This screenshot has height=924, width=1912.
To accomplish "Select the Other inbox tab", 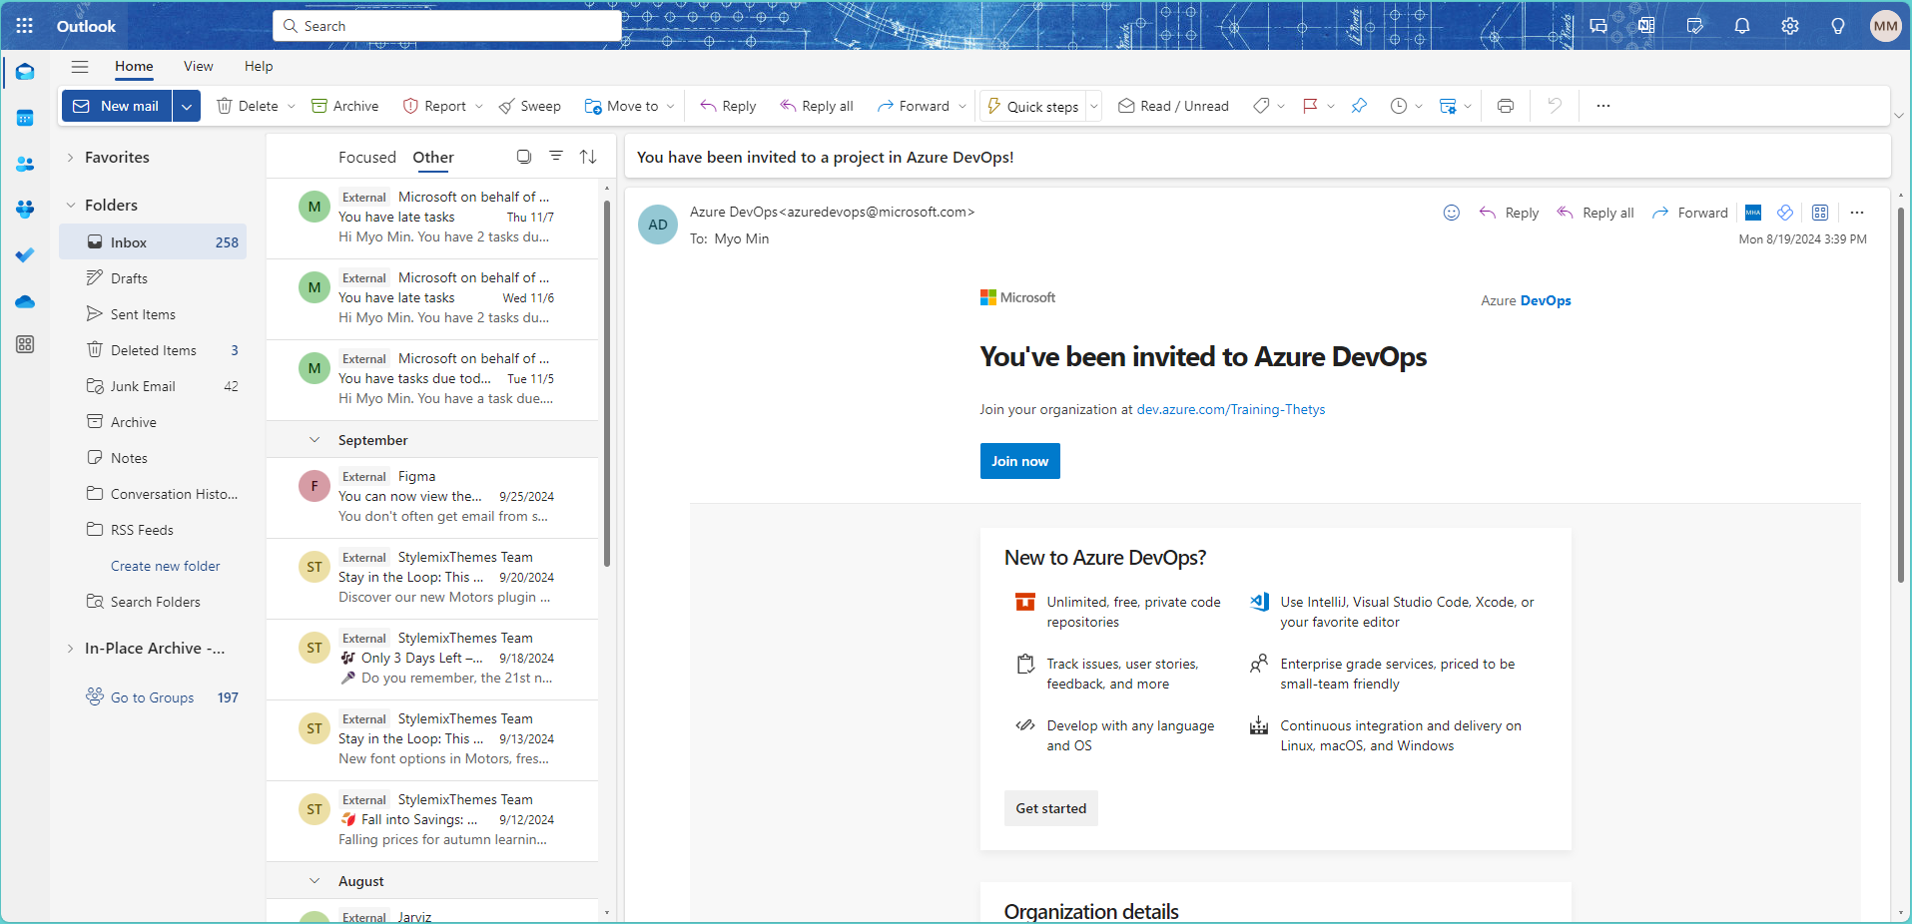I will coord(433,158).
